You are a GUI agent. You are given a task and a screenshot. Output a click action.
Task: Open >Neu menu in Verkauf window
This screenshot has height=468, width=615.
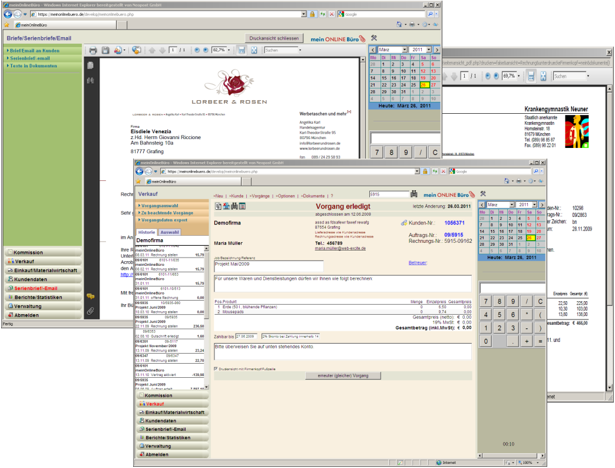tap(218, 196)
